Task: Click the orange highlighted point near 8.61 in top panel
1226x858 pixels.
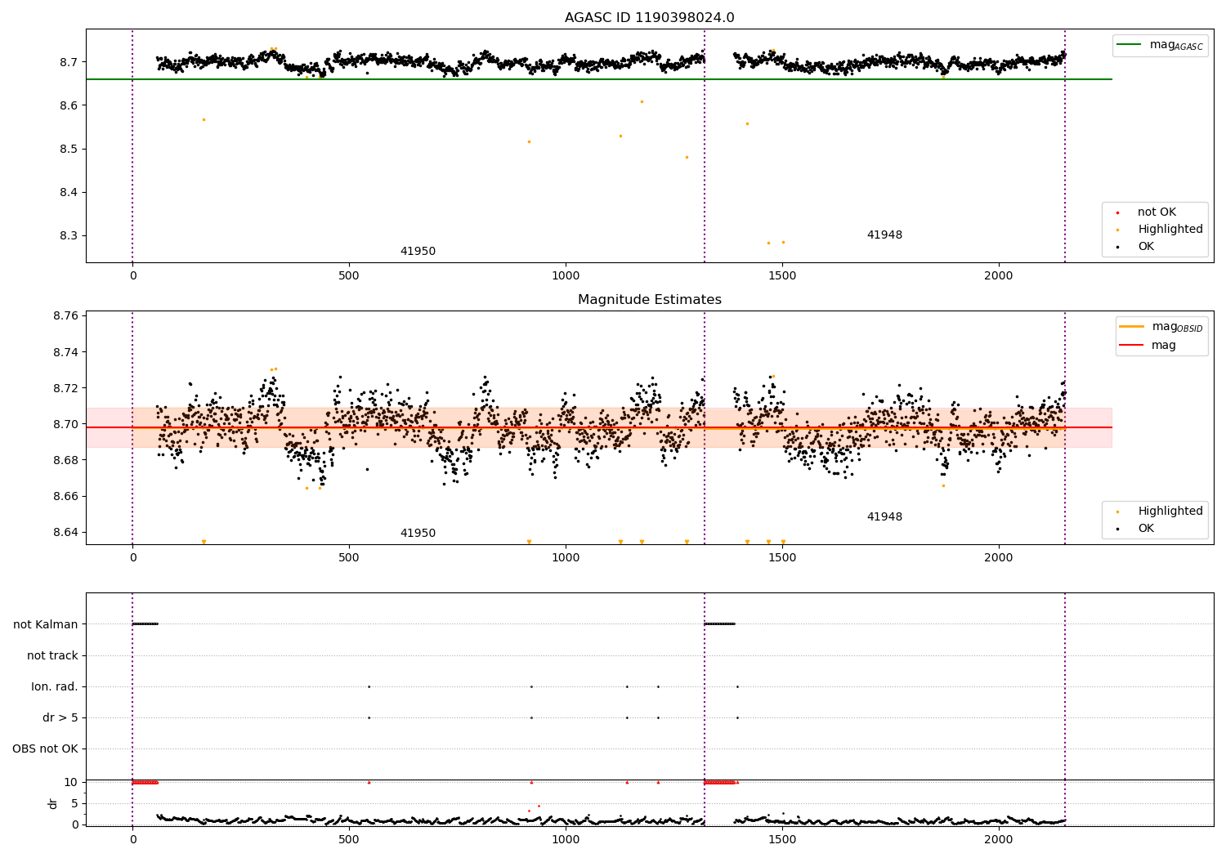Action: 642,101
